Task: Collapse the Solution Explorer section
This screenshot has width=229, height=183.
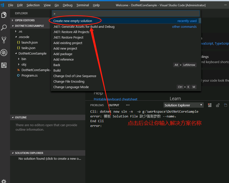Action: pyautogui.click(x=48, y=153)
